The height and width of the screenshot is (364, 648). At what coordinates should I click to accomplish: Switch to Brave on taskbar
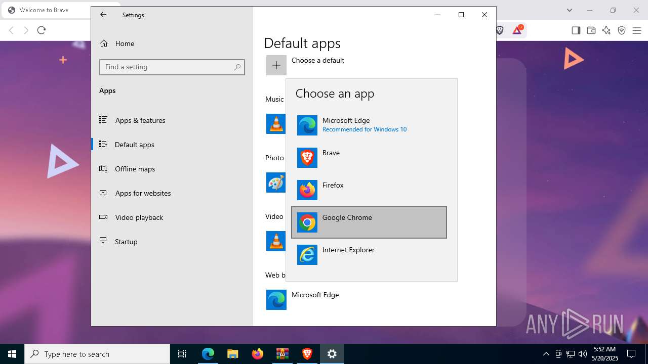click(307, 354)
